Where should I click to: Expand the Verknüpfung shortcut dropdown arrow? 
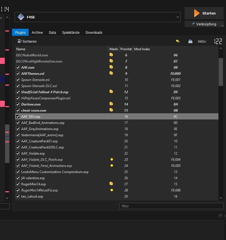pyautogui.click(x=222, y=26)
